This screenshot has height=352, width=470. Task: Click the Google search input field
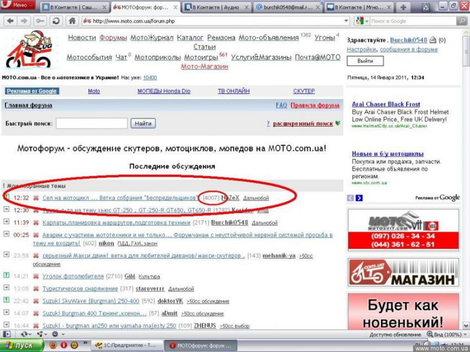[x=413, y=21]
